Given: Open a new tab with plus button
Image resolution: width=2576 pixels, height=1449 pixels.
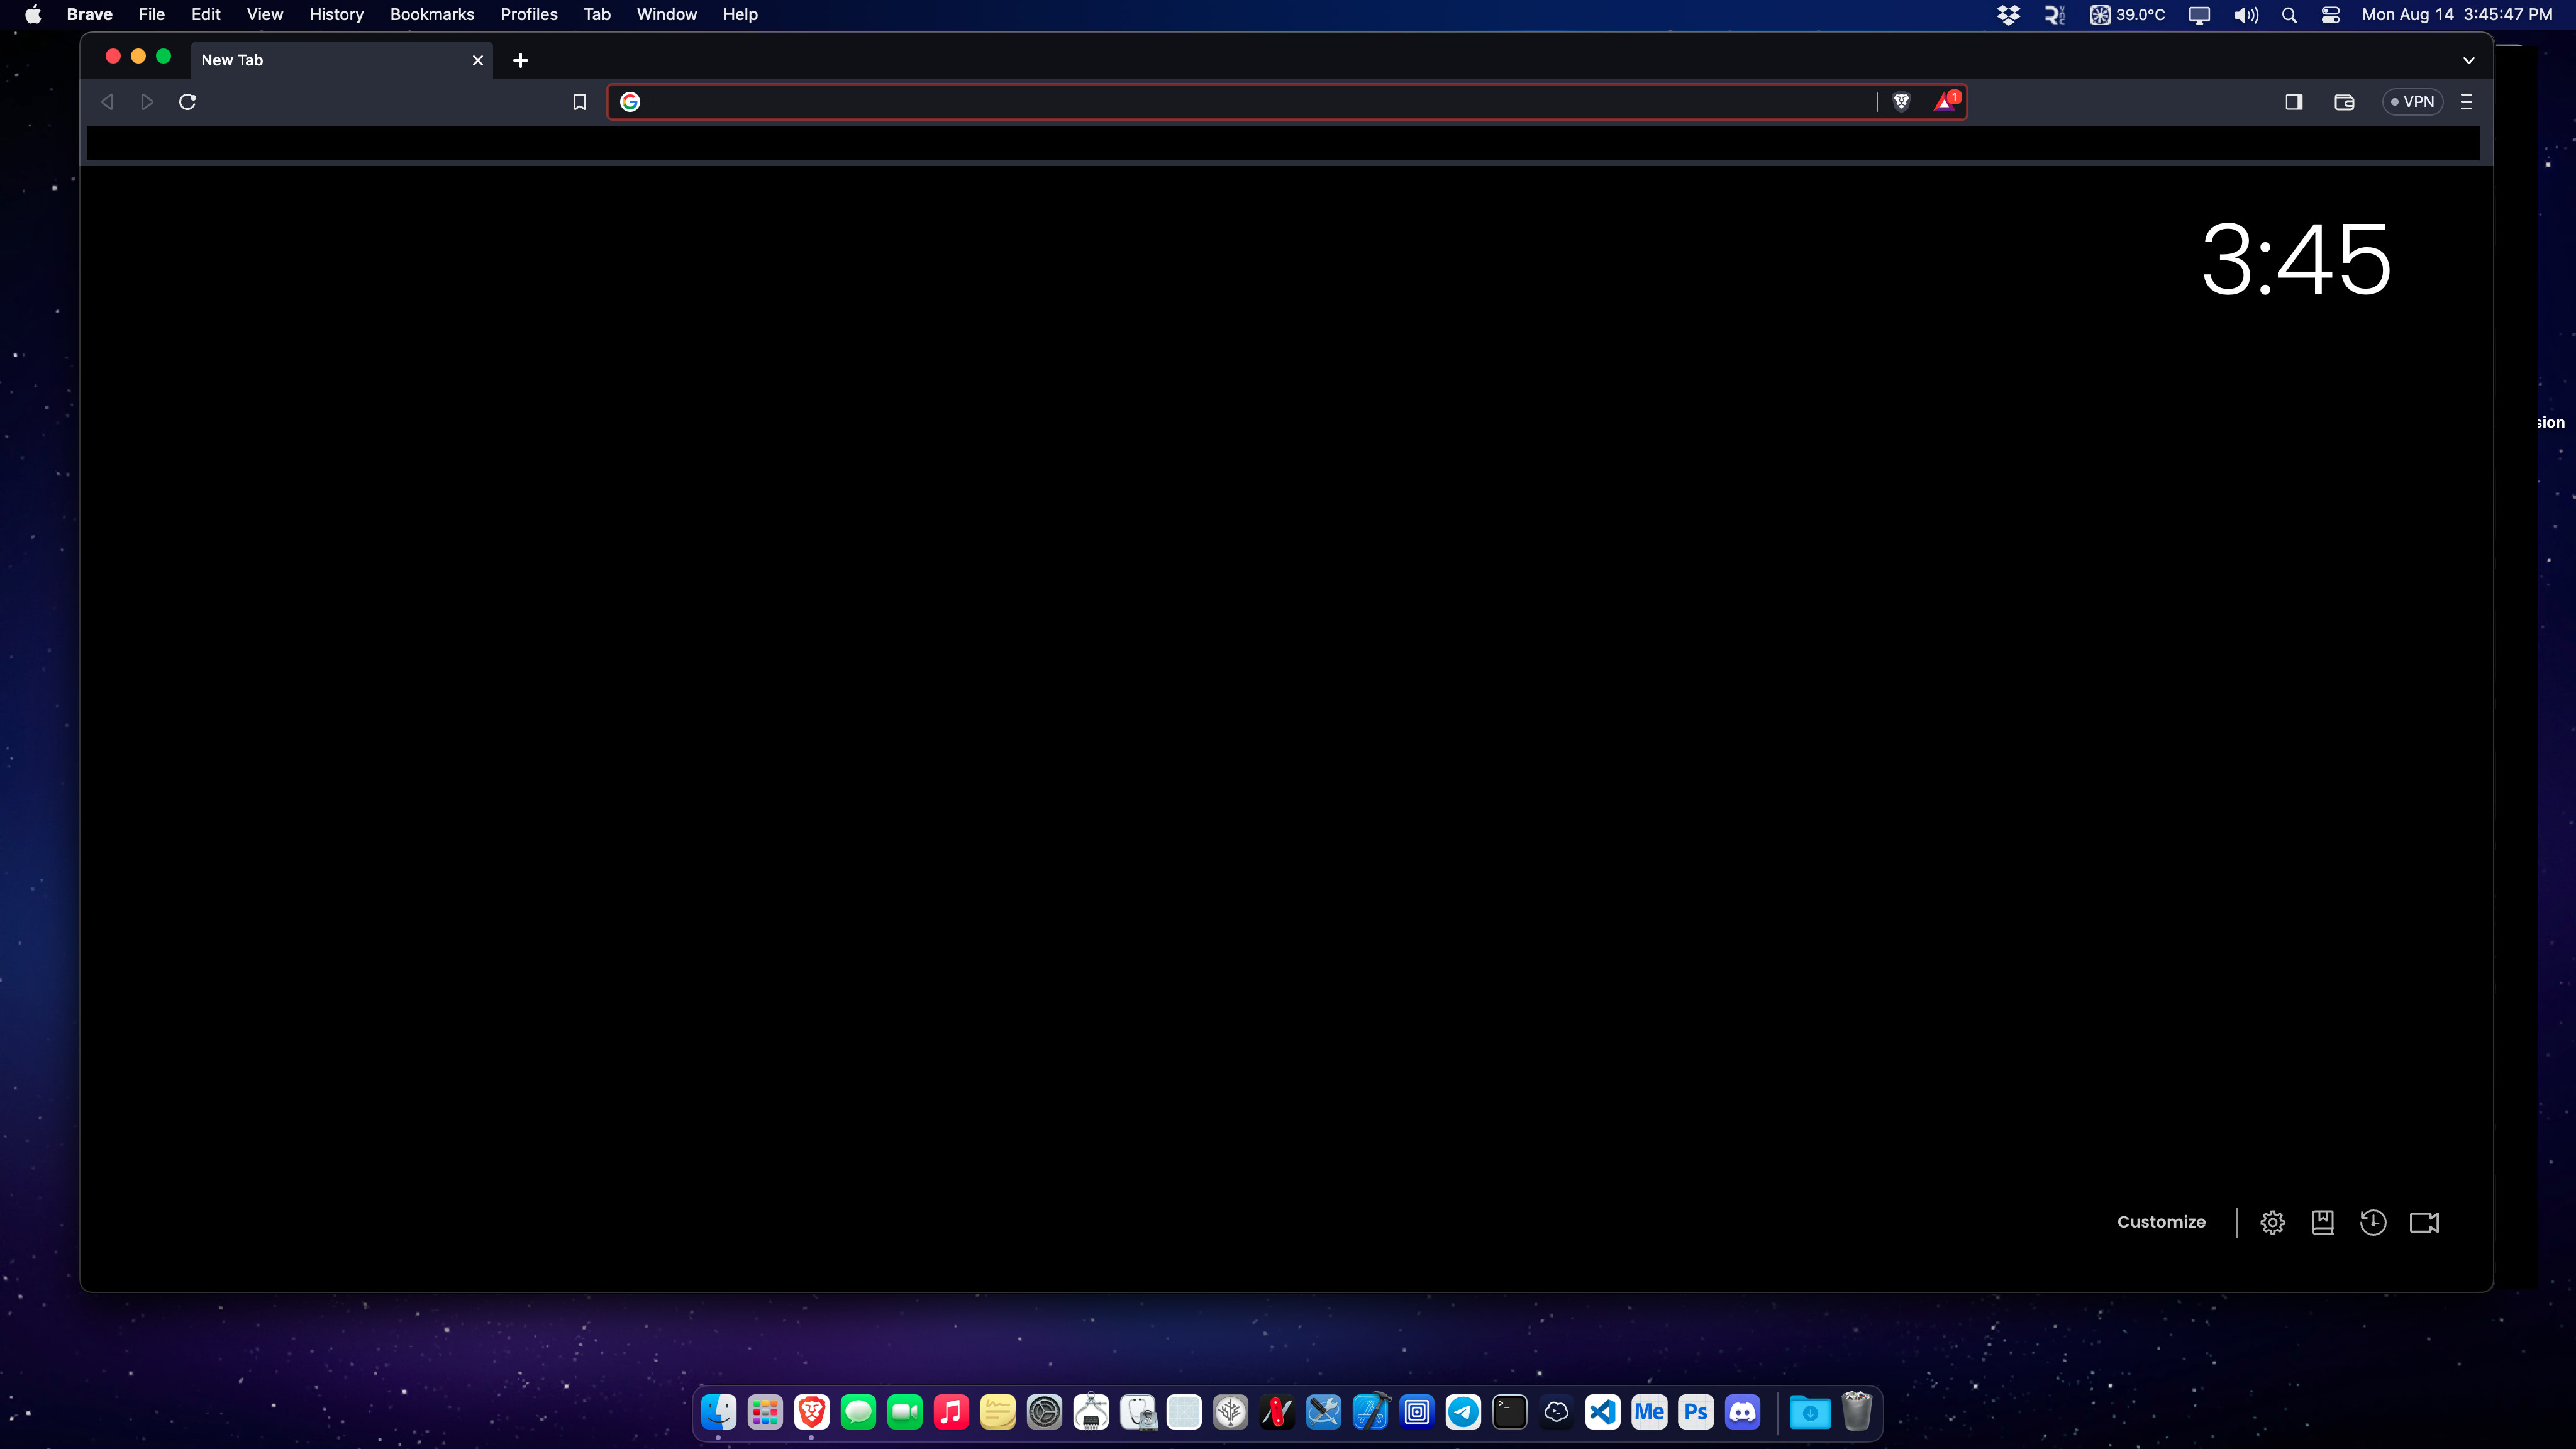Looking at the screenshot, I should click(520, 60).
